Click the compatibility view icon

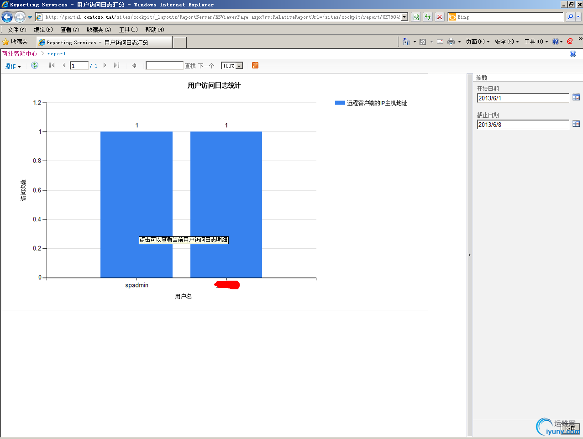416,17
